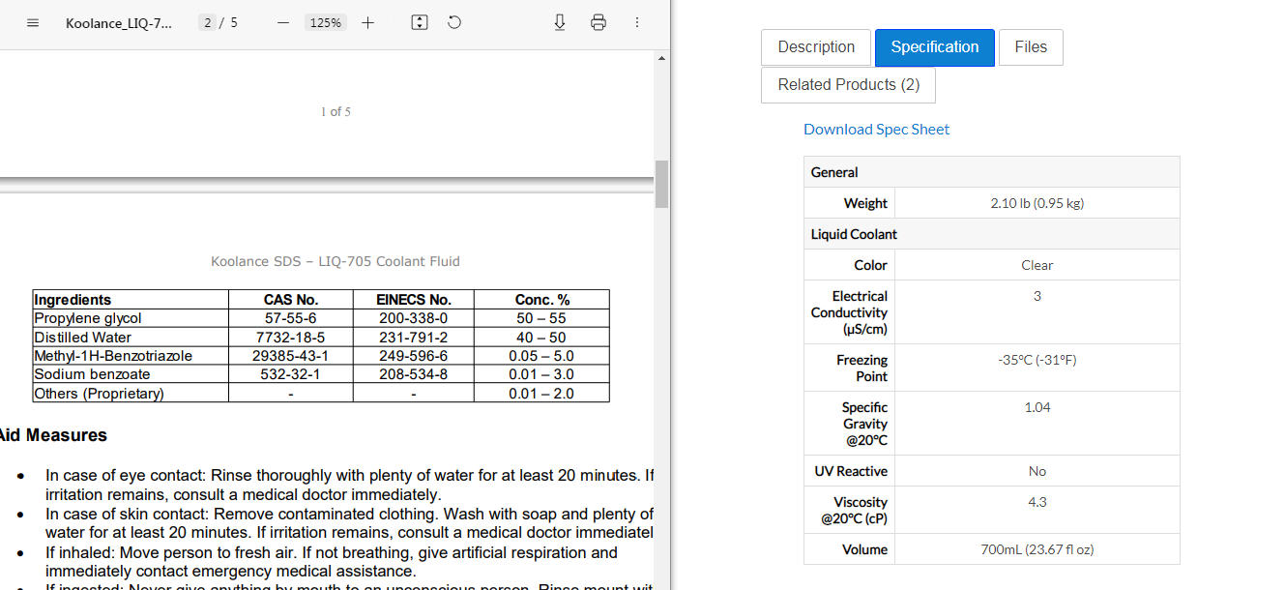The height and width of the screenshot is (590, 1285).
Task: Click the Download Spec Sheet link
Action: [877, 130]
